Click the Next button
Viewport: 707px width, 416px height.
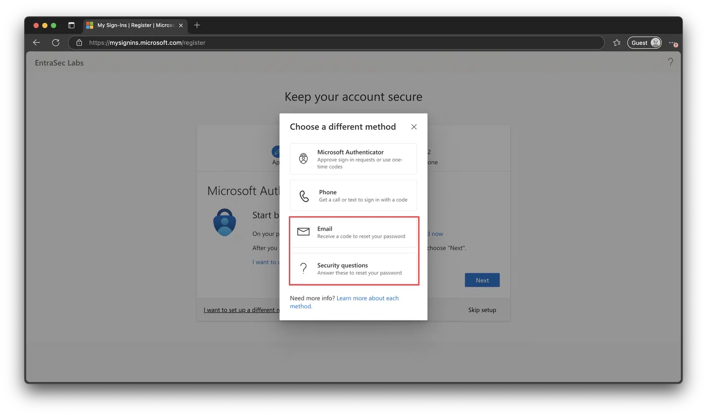tap(482, 280)
